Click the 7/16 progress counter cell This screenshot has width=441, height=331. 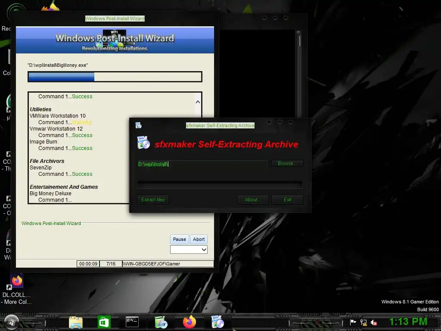(111, 264)
